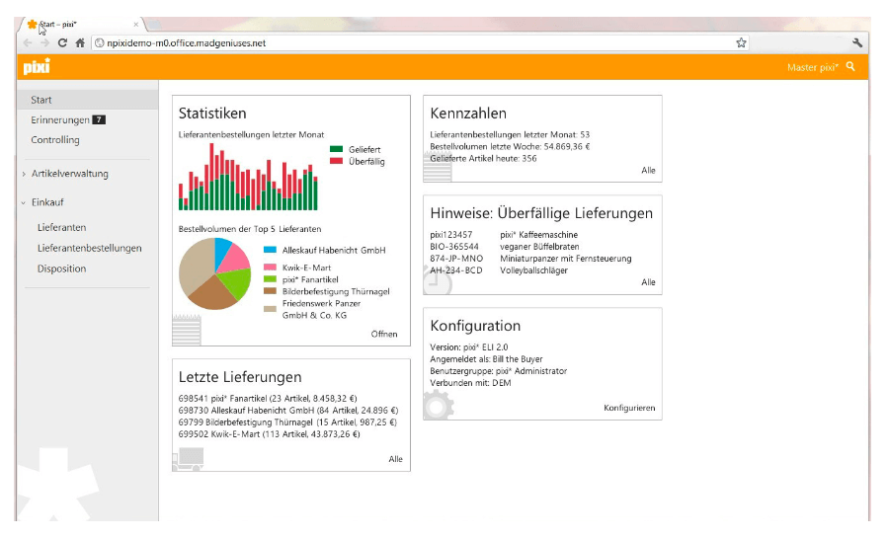Screen dimensions: 889x537
Task: Click the address bar URL field
Action: (420, 43)
